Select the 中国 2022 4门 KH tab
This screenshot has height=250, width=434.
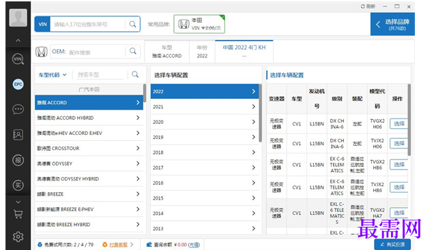click(x=244, y=51)
